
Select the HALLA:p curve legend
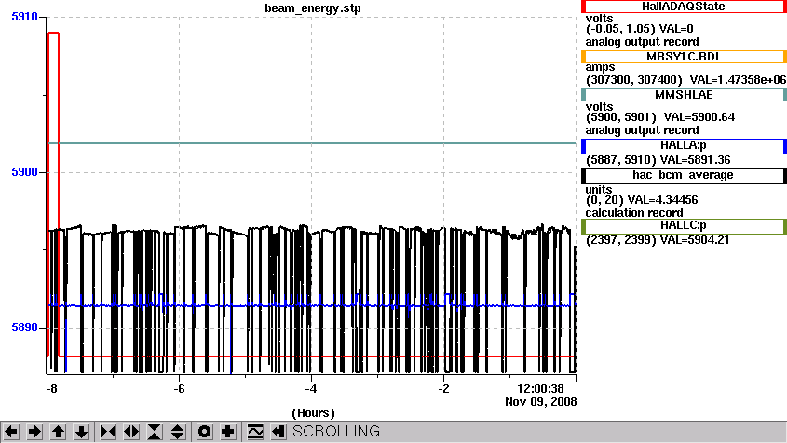[x=684, y=146]
